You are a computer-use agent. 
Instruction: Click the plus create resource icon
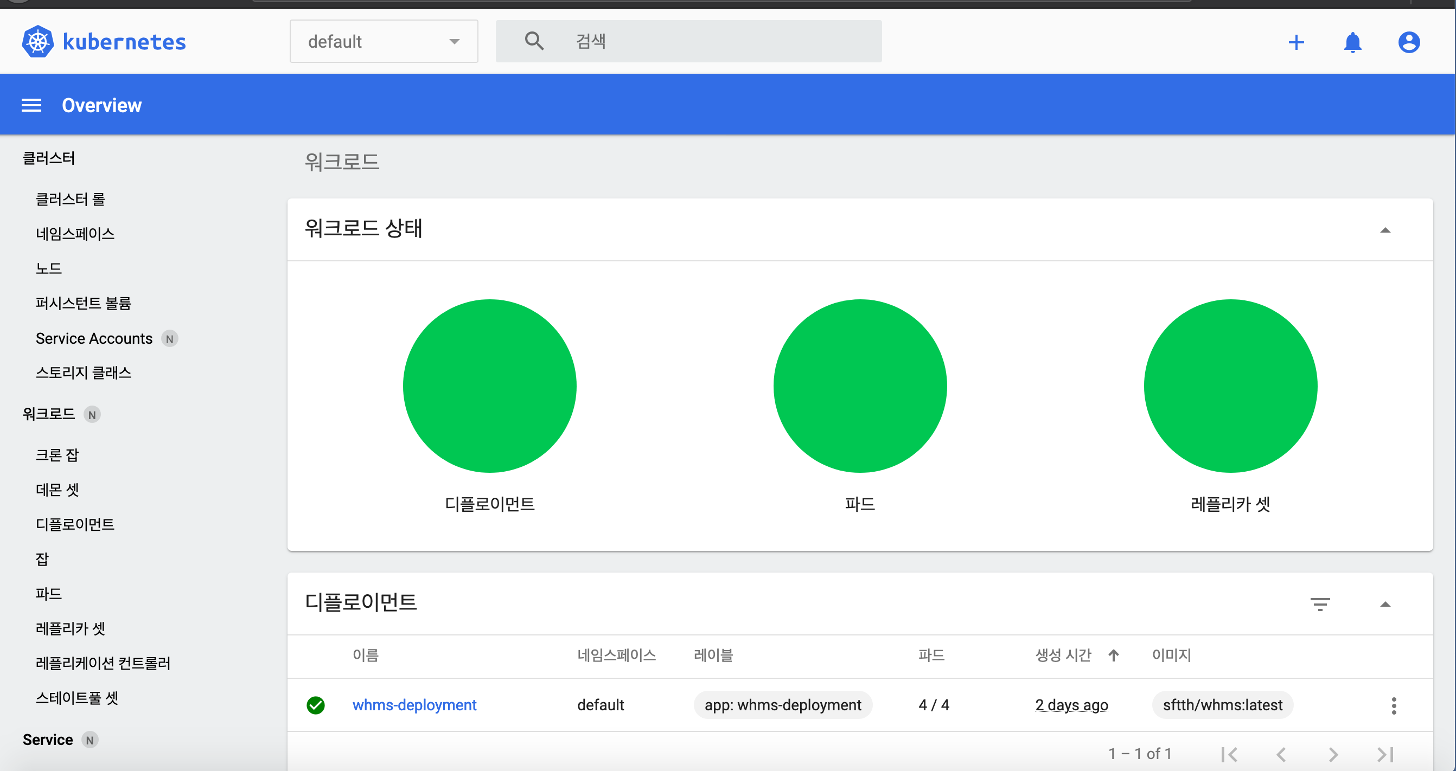pyautogui.click(x=1296, y=42)
